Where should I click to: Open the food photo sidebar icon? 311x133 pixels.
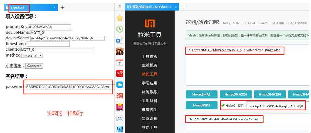[120, 51]
